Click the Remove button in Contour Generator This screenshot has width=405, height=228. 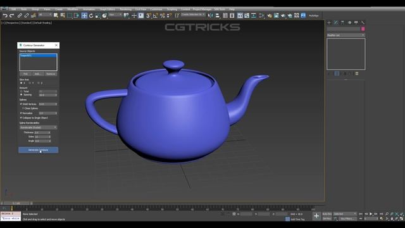pos(51,74)
